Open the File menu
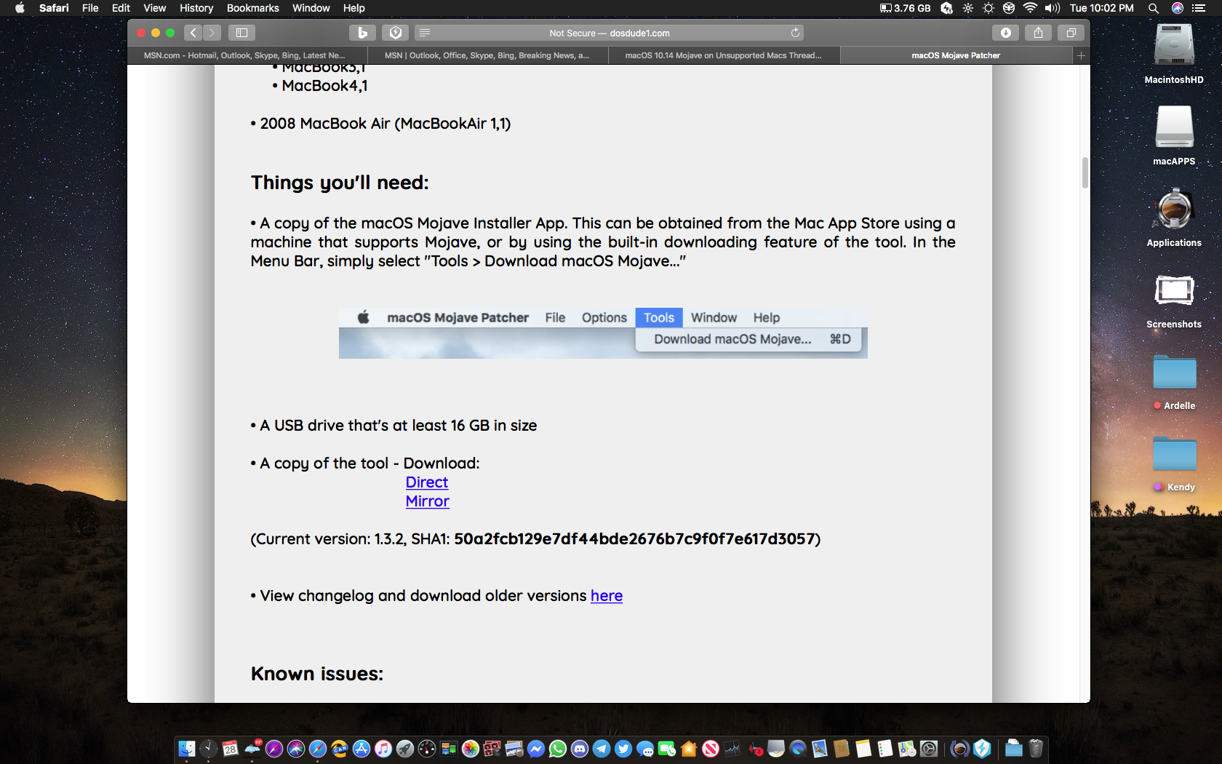Viewport: 1222px width, 764px height. coord(90,8)
